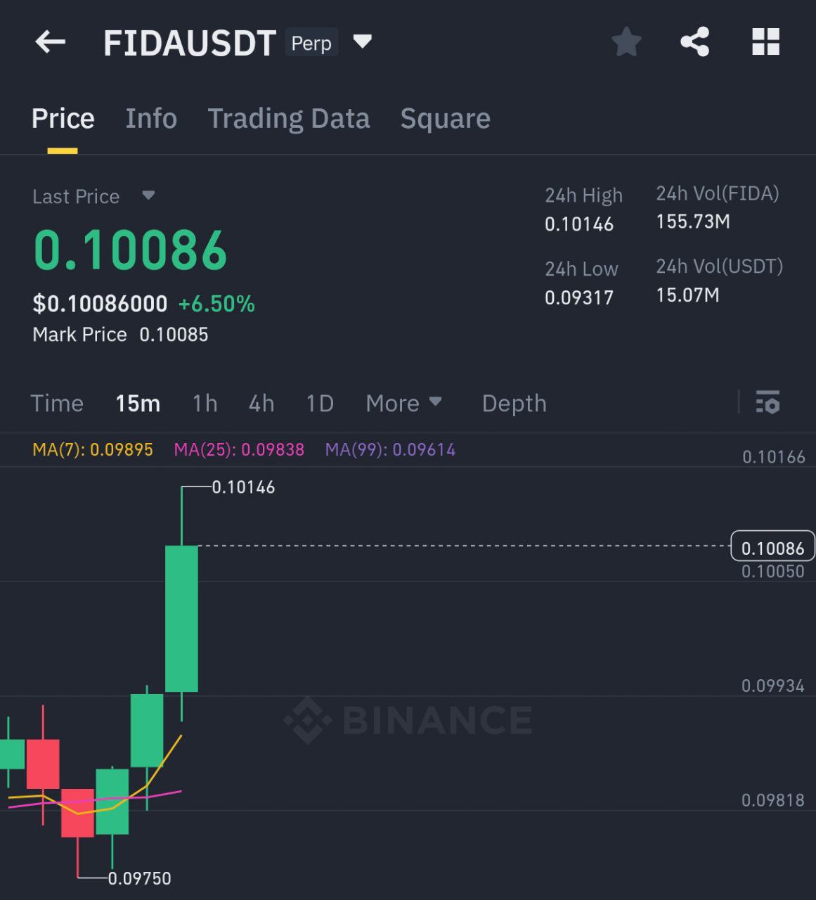816x900 pixels.
Task: Open chart settings icon beside Depth
Action: [x=768, y=403]
